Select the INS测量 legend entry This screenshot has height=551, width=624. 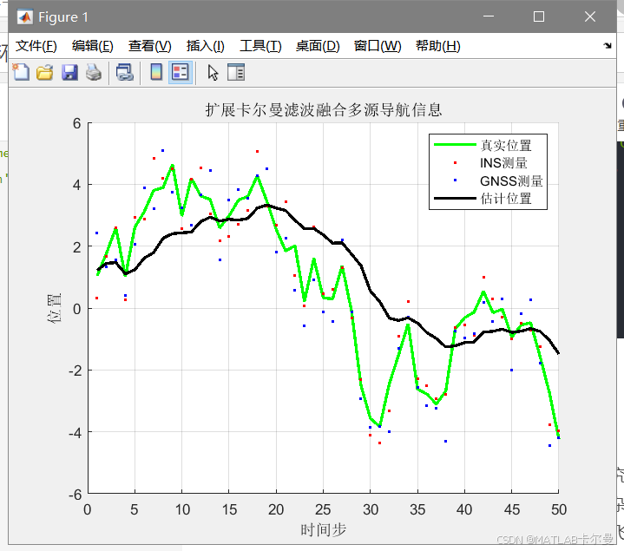(504, 163)
